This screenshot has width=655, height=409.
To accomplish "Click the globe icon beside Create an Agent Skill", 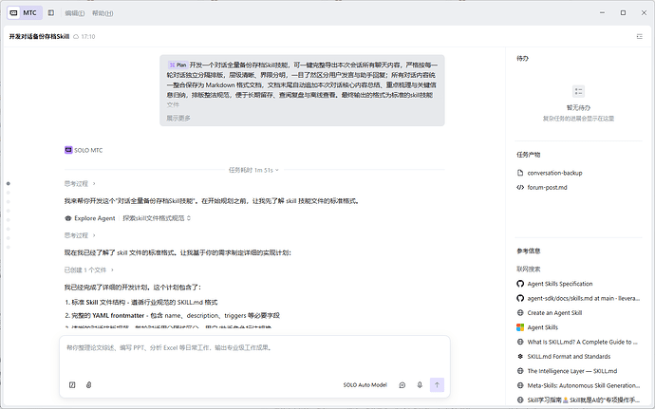I will pyautogui.click(x=520, y=312).
